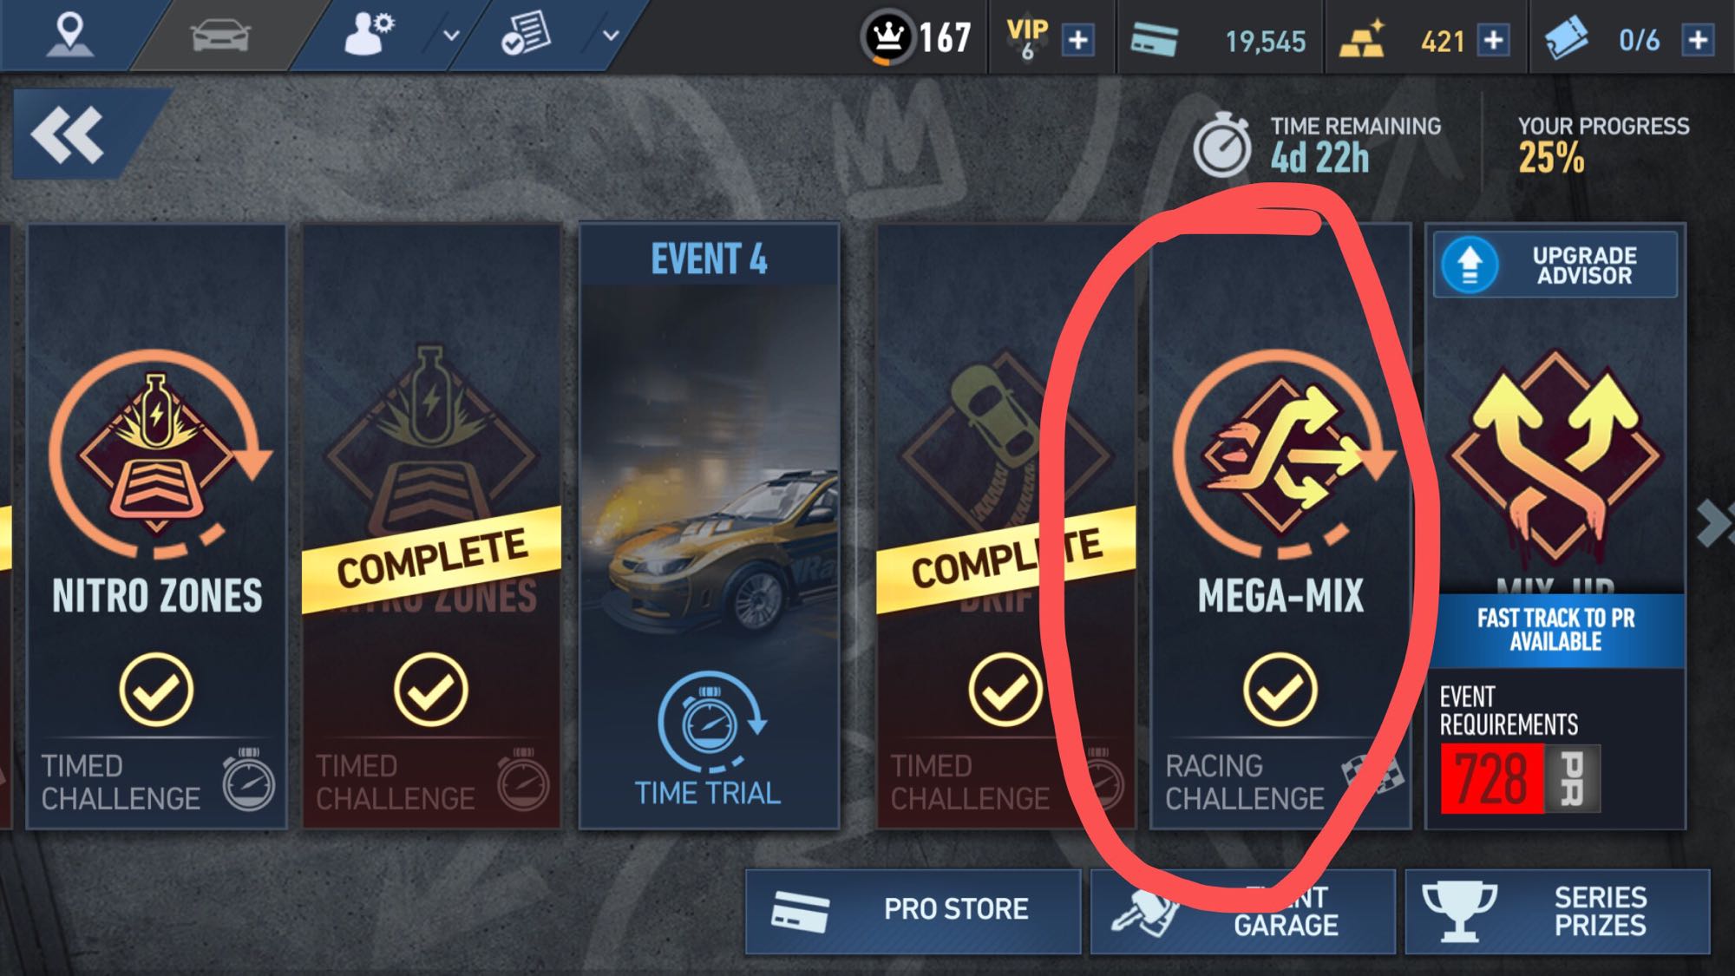This screenshot has height=976, width=1735.
Task: Click the first Nitro Zones checkmark
Action: point(156,690)
